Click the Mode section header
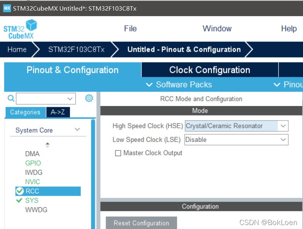This screenshot has width=303, height=229. tap(201, 111)
